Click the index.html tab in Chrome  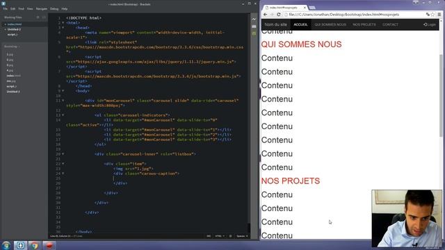[284, 8]
